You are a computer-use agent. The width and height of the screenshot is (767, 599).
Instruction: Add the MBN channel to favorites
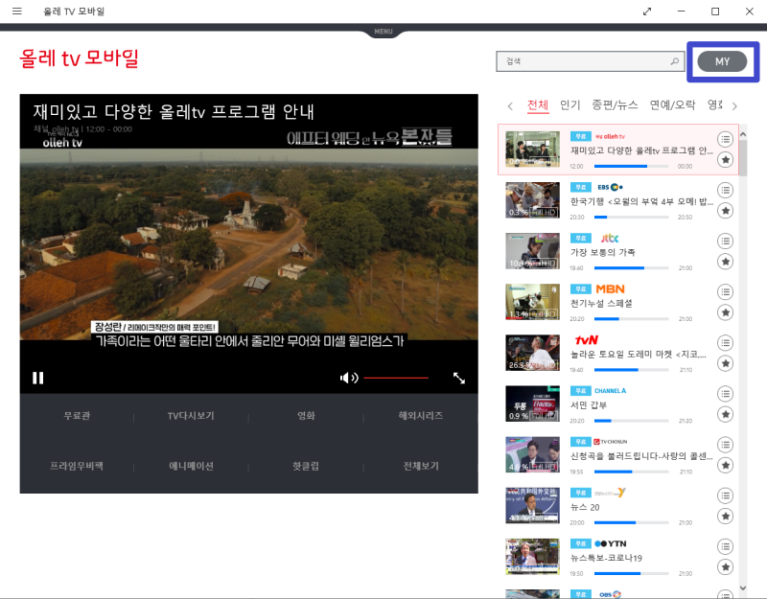(726, 310)
